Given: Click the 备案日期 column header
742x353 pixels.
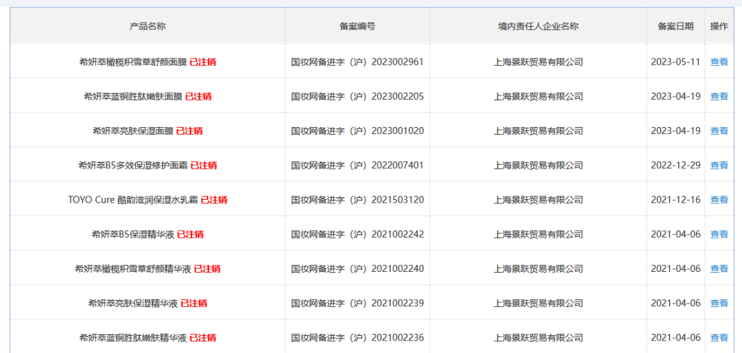Looking at the screenshot, I should pos(675,27).
